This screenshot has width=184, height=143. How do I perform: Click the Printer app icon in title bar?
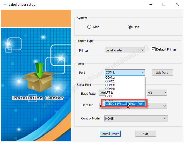5,5
